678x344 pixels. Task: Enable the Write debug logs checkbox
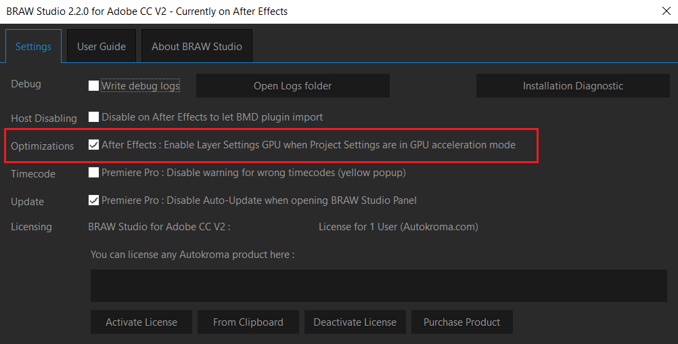point(94,86)
